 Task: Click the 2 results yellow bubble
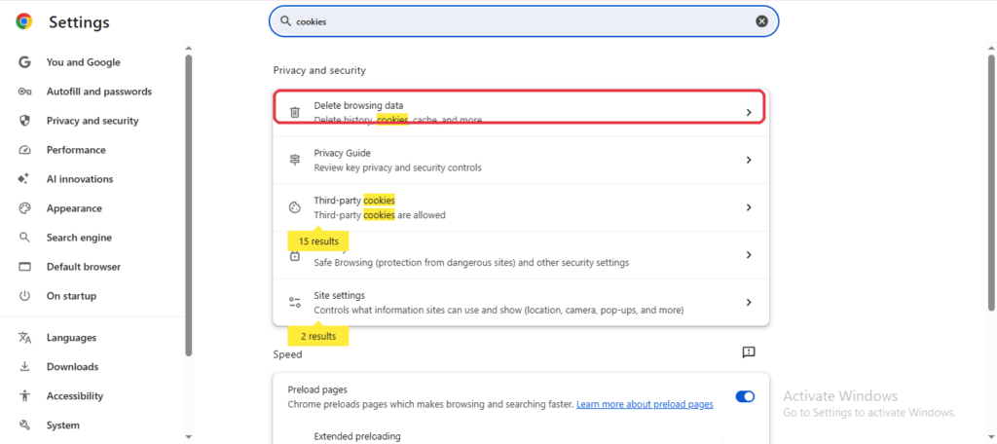(318, 336)
